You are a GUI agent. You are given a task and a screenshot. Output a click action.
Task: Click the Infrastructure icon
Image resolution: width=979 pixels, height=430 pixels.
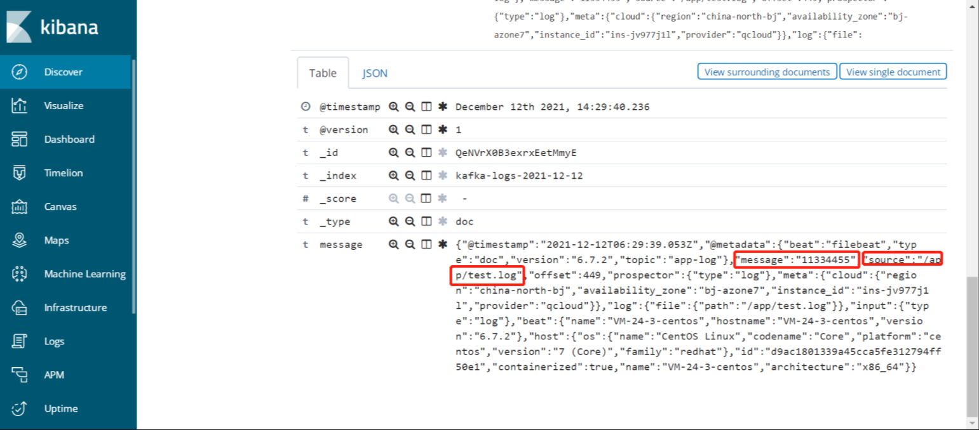point(19,307)
